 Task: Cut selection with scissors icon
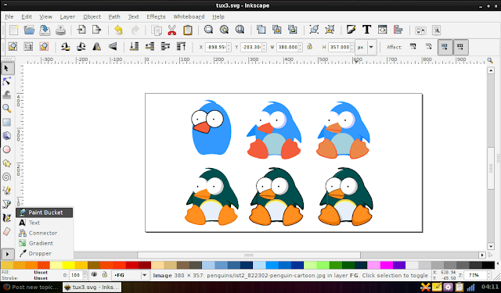tap(172, 30)
